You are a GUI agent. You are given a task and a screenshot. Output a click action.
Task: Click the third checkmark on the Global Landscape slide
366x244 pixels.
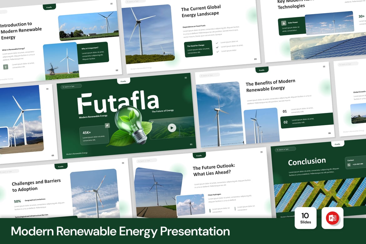tap(217, 51)
